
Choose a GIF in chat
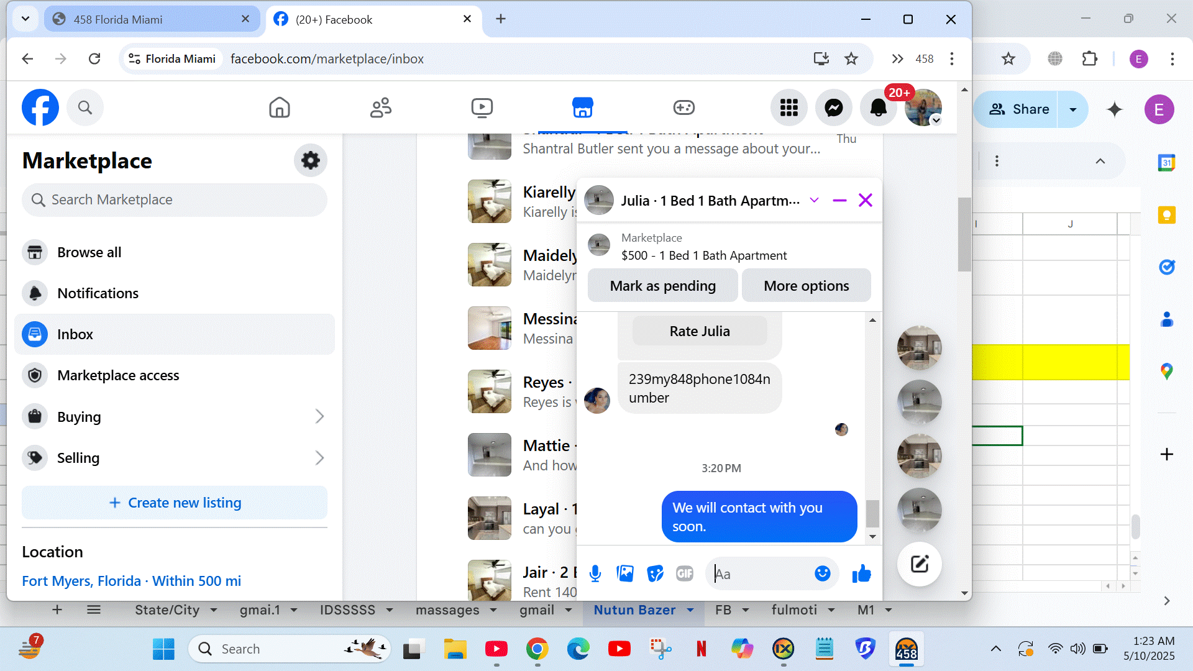684,574
